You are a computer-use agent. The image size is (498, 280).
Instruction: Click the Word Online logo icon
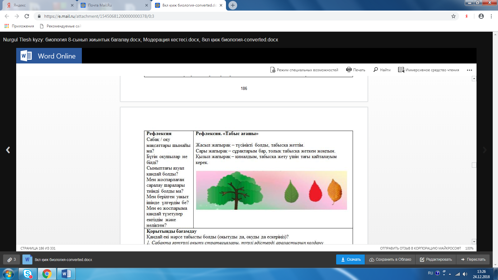(x=26, y=56)
